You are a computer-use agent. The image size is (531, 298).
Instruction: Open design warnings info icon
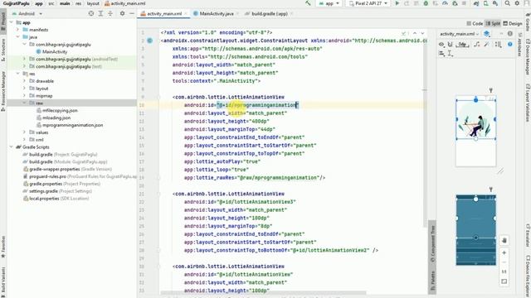(x=510, y=34)
